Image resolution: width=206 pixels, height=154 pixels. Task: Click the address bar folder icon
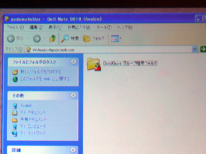(x=28, y=50)
